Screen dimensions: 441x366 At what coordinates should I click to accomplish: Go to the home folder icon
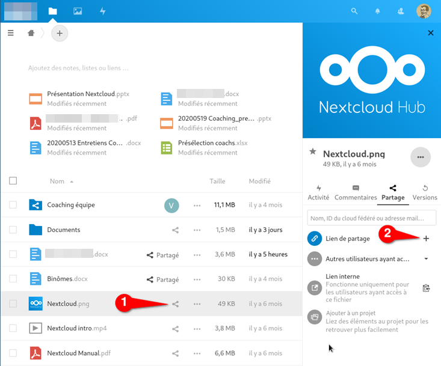[x=31, y=34]
